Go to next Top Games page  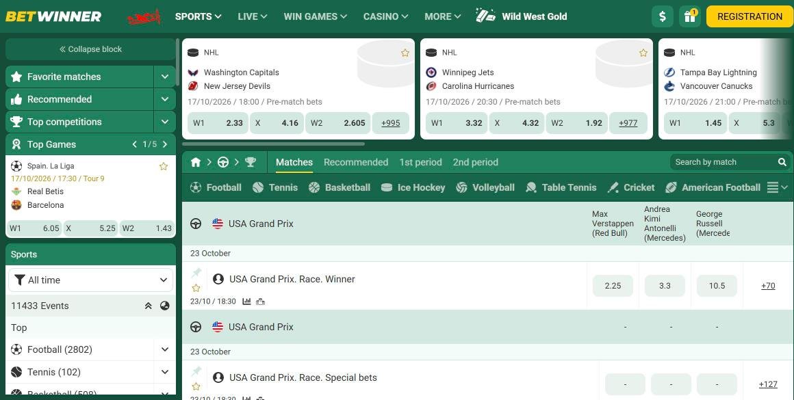[x=164, y=144]
